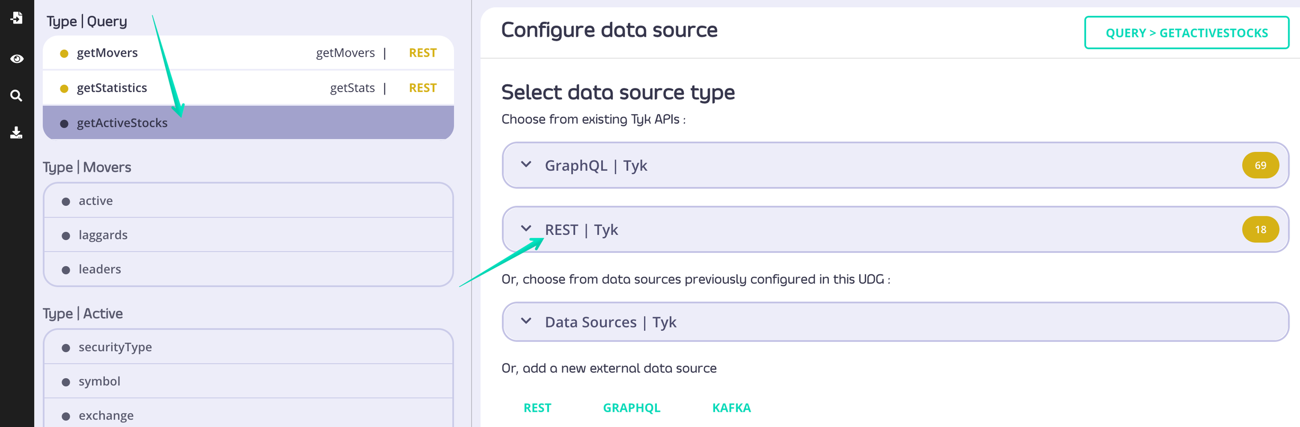Screen dimensions: 1300x427
Task: Click the yellow dot beside getStatistics
Action: click(x=64, y=88)
